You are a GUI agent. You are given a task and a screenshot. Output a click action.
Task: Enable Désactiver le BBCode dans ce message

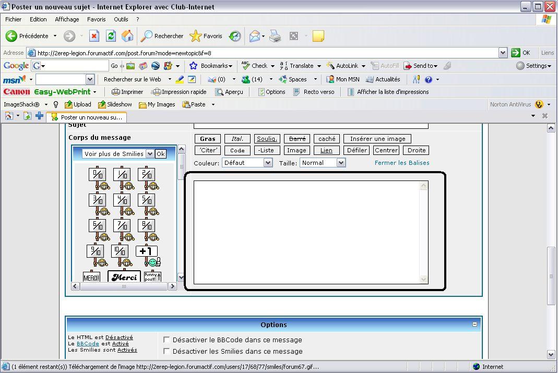coord(167,340)
